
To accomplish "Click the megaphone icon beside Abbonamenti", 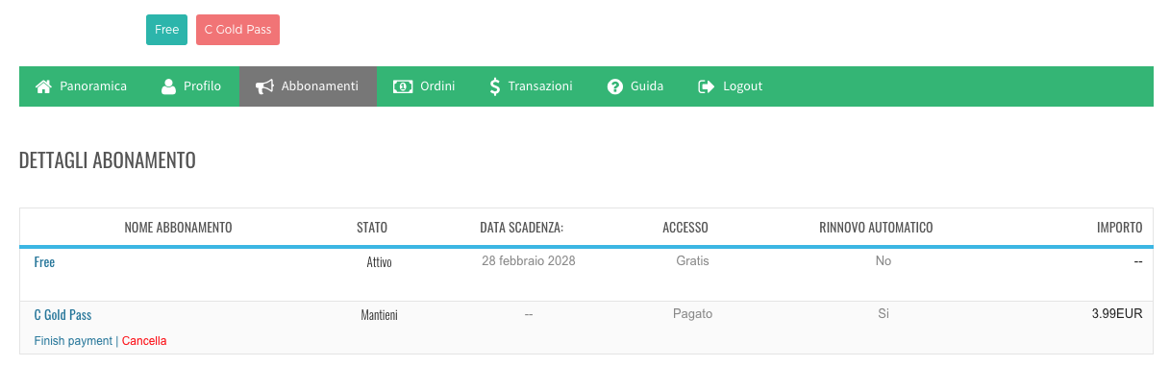I will point(264,86).
